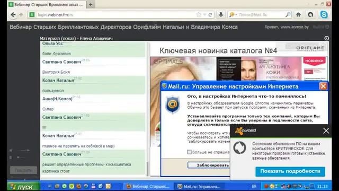Click slide title Ключевая новинка каталога №4
This screenshot has width=339, height=191.
[x=218, y=51]
